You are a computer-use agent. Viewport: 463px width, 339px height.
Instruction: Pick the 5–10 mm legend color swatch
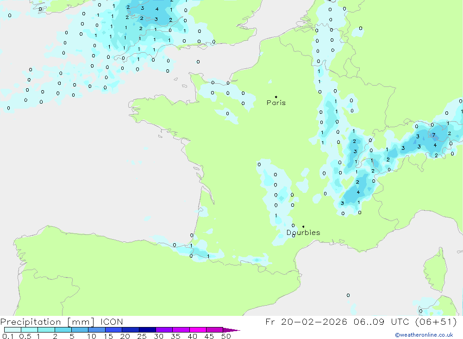coord(80,330)
